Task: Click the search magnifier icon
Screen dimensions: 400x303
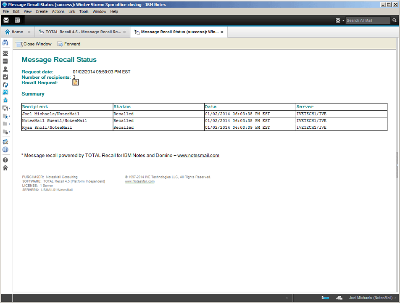Action: tap(394, 20)
